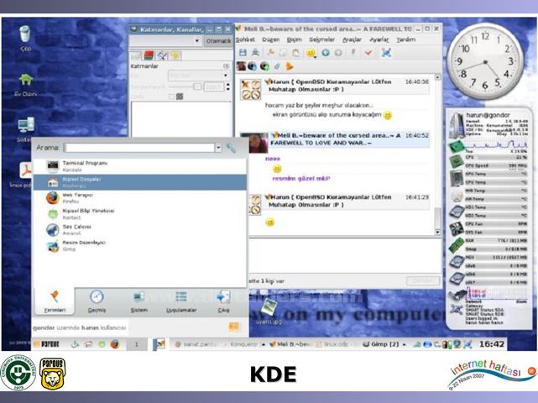Click the Pardus menu button on the taskbar

pyautogui.click(x=50, y=343)
